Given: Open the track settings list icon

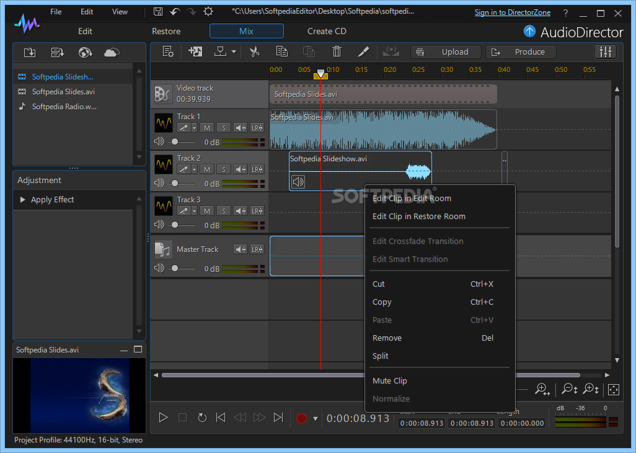Looking at the screenshot, I should (x=168, y=52).
